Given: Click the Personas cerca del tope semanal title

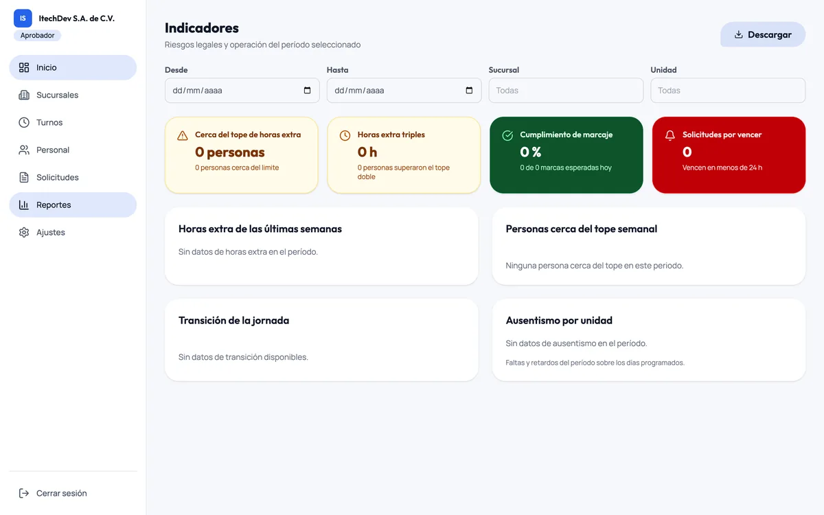Looking at the screenshot, I should click(582, 229).
